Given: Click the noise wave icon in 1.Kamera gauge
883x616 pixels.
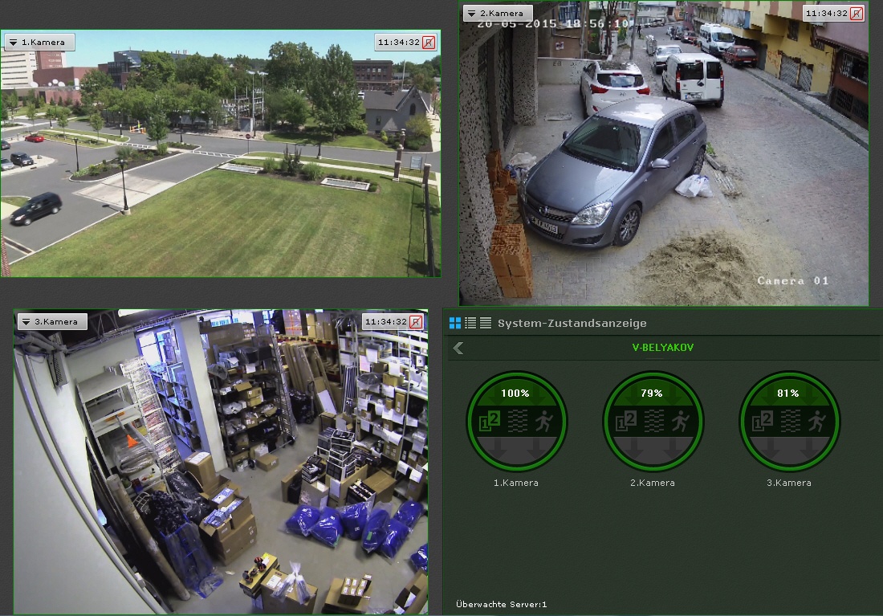Looking at the screenshot, I should [x=518, y=421].
